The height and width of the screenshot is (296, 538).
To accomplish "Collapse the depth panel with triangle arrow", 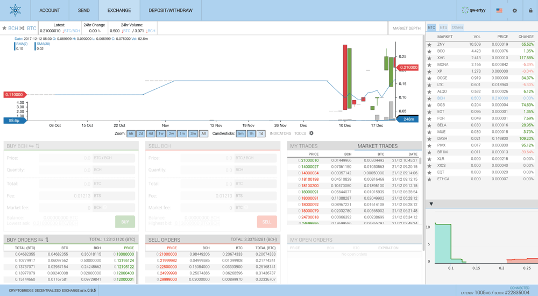I will pos(431,204).
